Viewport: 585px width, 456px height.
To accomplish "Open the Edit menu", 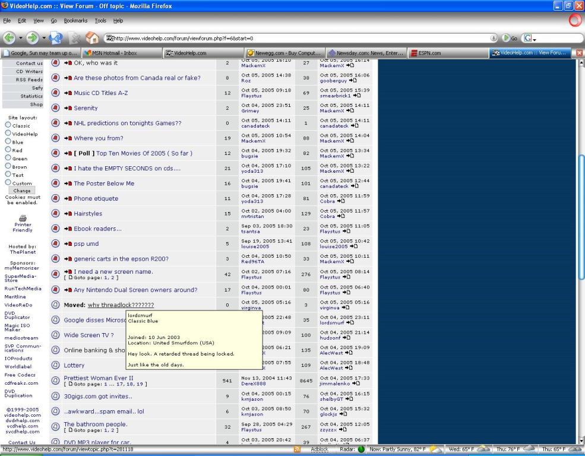I will click(22, 21).
